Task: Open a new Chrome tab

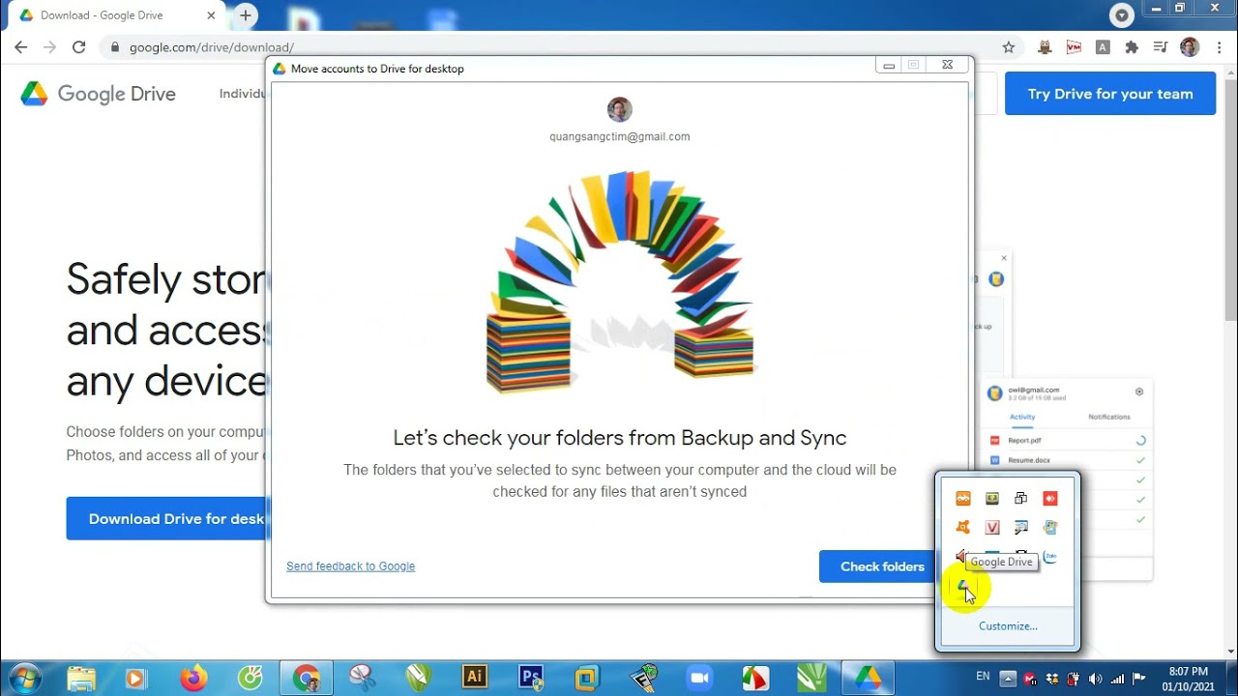Action: click(246, 15)
